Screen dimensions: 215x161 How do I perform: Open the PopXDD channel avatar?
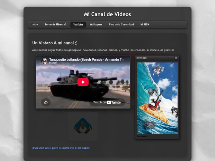[44, 61]
